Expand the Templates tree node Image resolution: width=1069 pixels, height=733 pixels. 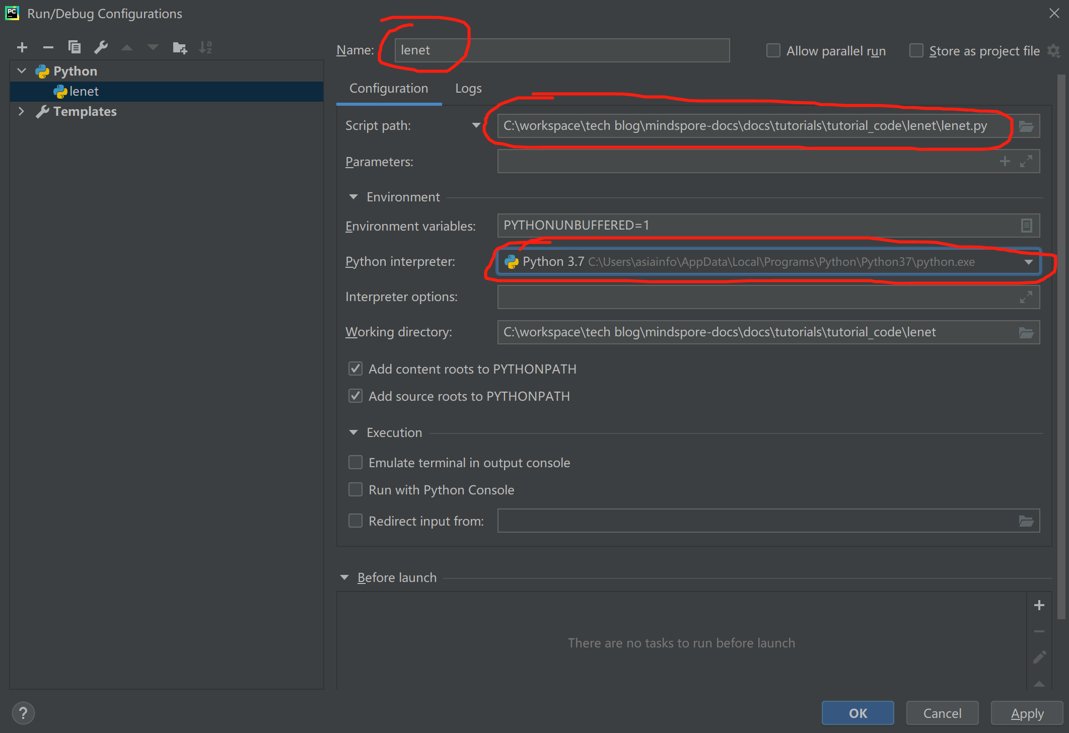click(21, 111)
